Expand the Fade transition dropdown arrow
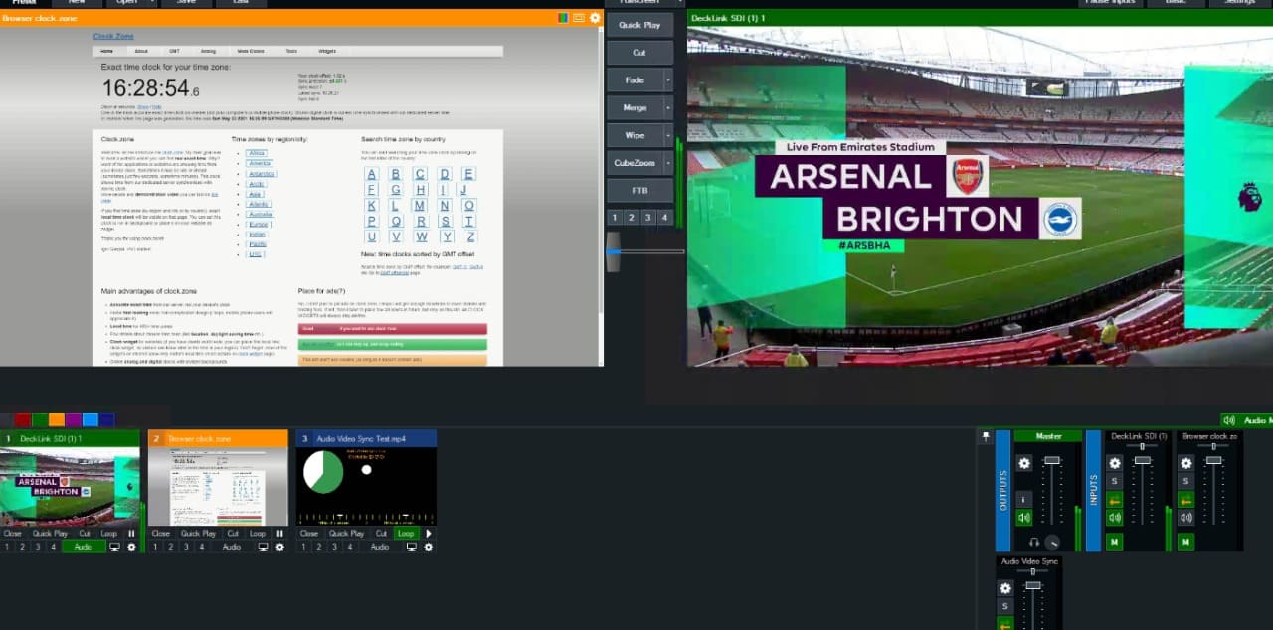1273x630 pixels. click(x=668, y=80)
